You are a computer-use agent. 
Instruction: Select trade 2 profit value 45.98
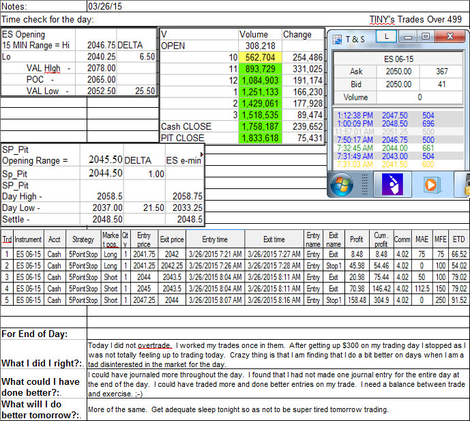tap(357, 265)
